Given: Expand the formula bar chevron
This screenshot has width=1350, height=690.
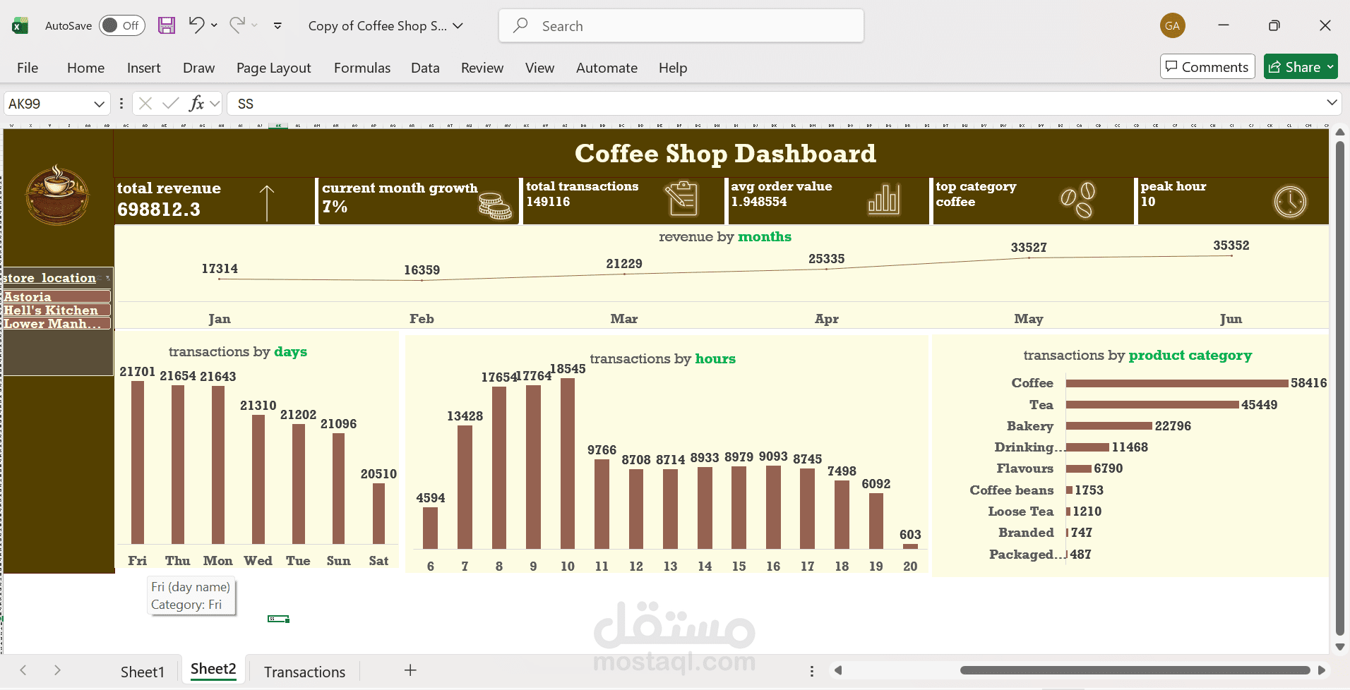Looking at the screenshot, I should pos(1332,103).
